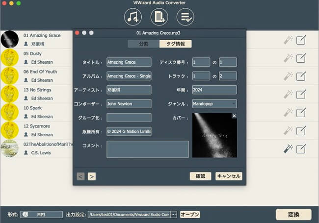Click the 確認 button
319x223 pixels.
pos(200,176)
